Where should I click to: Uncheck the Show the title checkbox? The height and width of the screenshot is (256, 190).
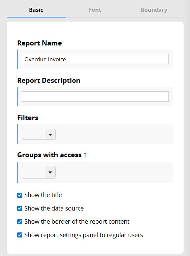tap(20, 195)
